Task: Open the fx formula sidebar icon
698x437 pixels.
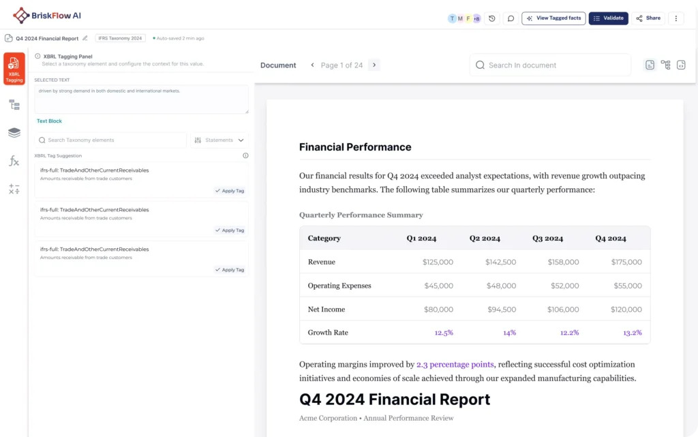Action: (x=14, y=161)
